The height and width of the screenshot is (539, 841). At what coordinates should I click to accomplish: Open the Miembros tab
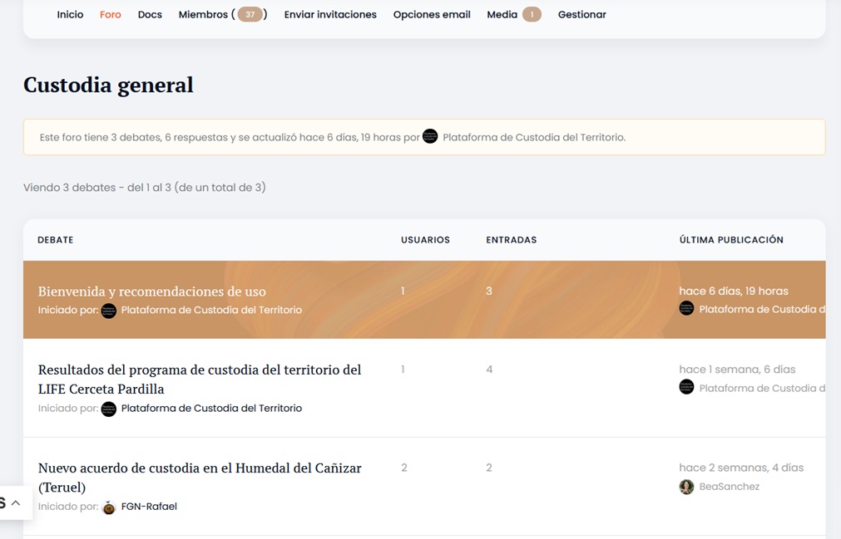[x=223, y=14]
